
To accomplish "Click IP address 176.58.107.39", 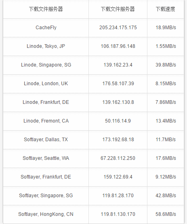I will pos(118,84).
